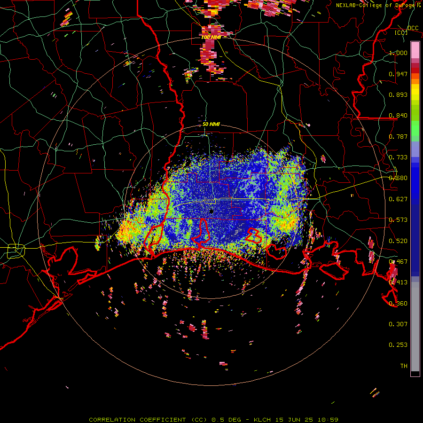
Task: Click the 0.627 legend value
Action: [x=398, y=199]
